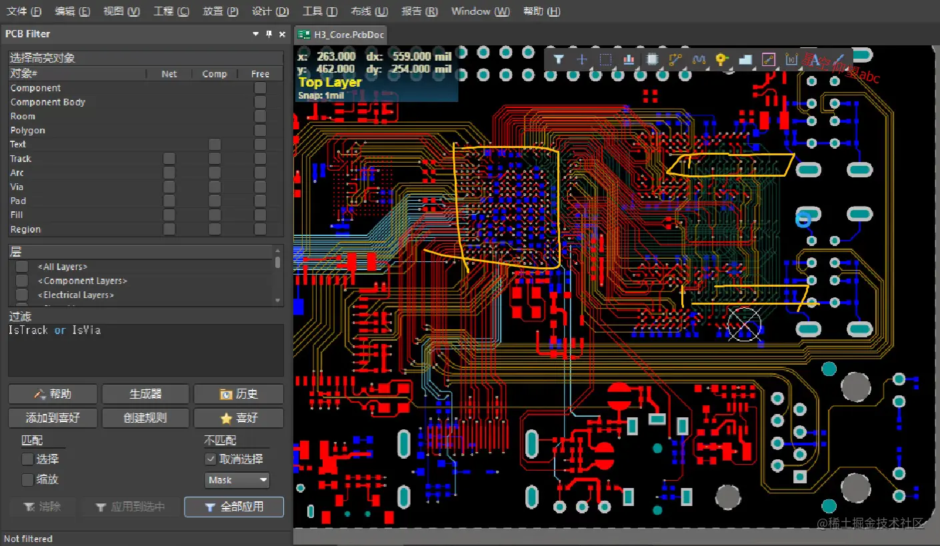This screenshot has height=546, width=940.
Task: Select the align objects toolbar icon
Action: click(x=629, y=59)
